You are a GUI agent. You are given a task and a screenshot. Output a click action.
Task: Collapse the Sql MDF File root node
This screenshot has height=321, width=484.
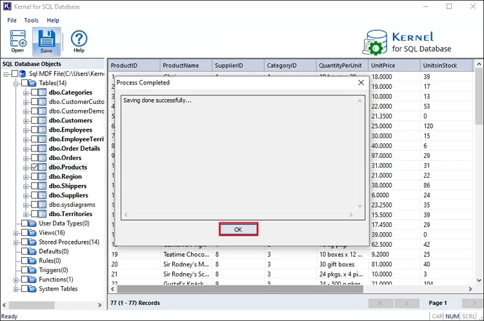pyautogui.click(x=6, y=74)
